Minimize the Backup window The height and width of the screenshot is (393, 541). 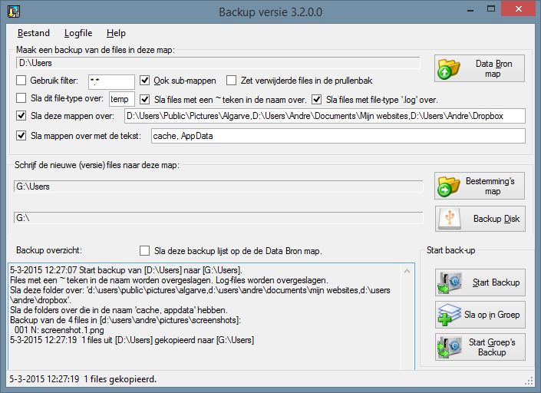(471, 9)
